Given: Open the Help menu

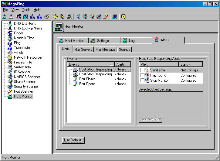Looking at the screenshot, I should pyautogui.click(x=37, y=10).
